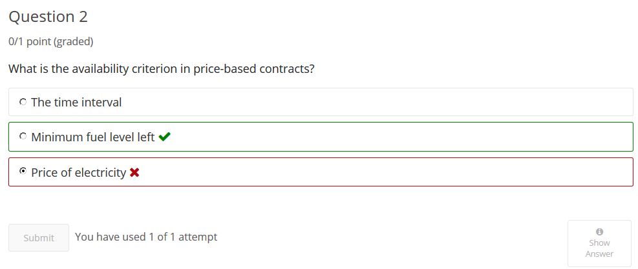638x269 pixels.
Task: Click the selected "Price of electricity" radio button
Action: pos(23,171)
